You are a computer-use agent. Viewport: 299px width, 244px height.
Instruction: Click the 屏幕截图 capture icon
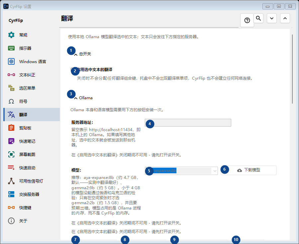click(11, 154)
